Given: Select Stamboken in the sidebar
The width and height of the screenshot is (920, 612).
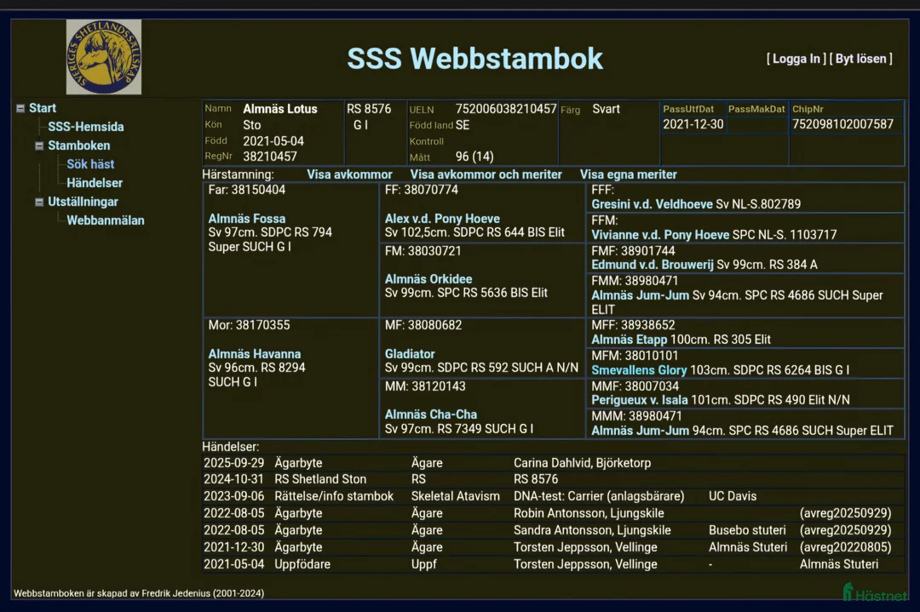Looking at the screenshot, I should pos(78,146).
